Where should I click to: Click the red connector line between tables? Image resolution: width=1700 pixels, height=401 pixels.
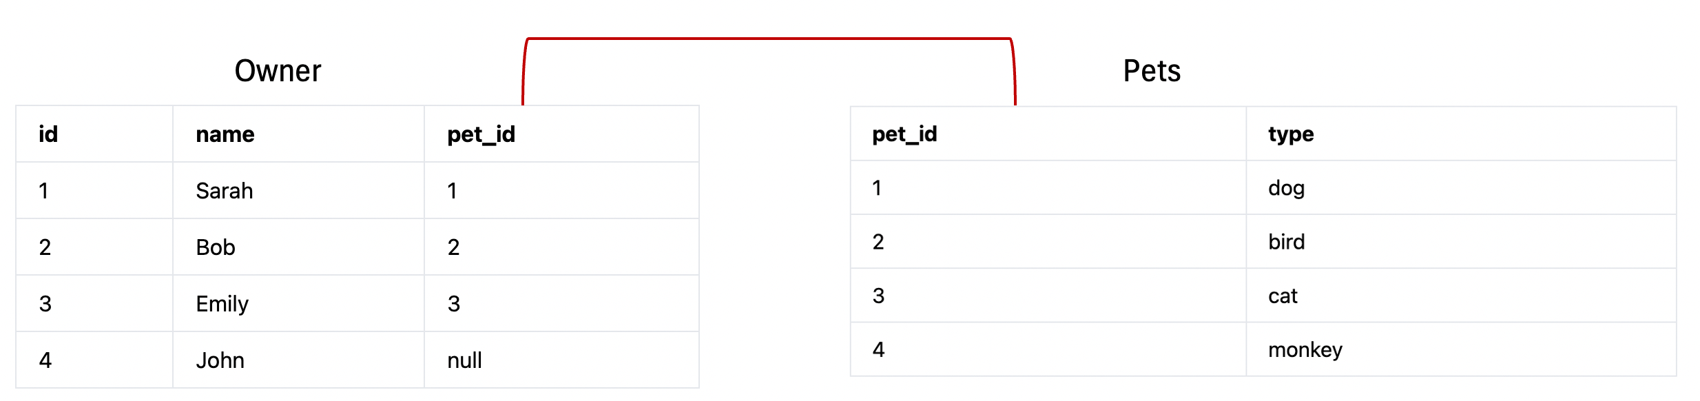pyautogui.click(x=769, y=39)
